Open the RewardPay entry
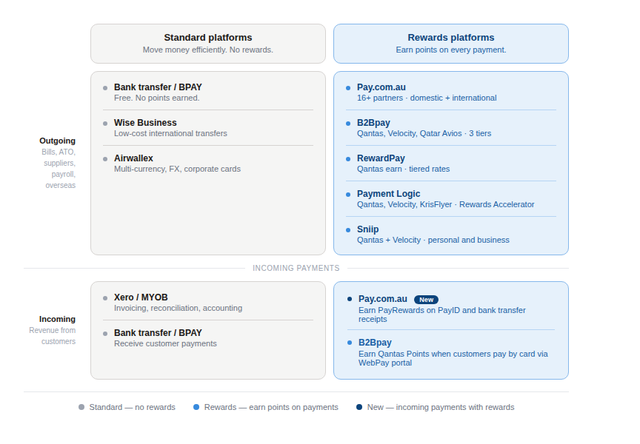The image size is (640, 444). [451, 163]
